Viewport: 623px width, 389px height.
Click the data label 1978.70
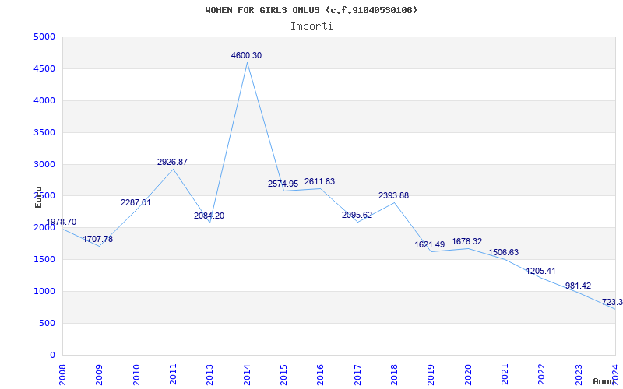(x=62, y=222)
